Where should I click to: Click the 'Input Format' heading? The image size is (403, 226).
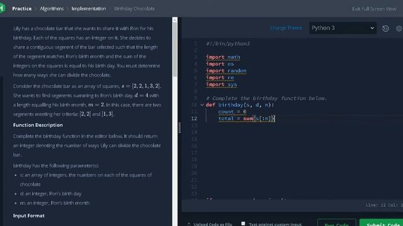coord(29,216)
